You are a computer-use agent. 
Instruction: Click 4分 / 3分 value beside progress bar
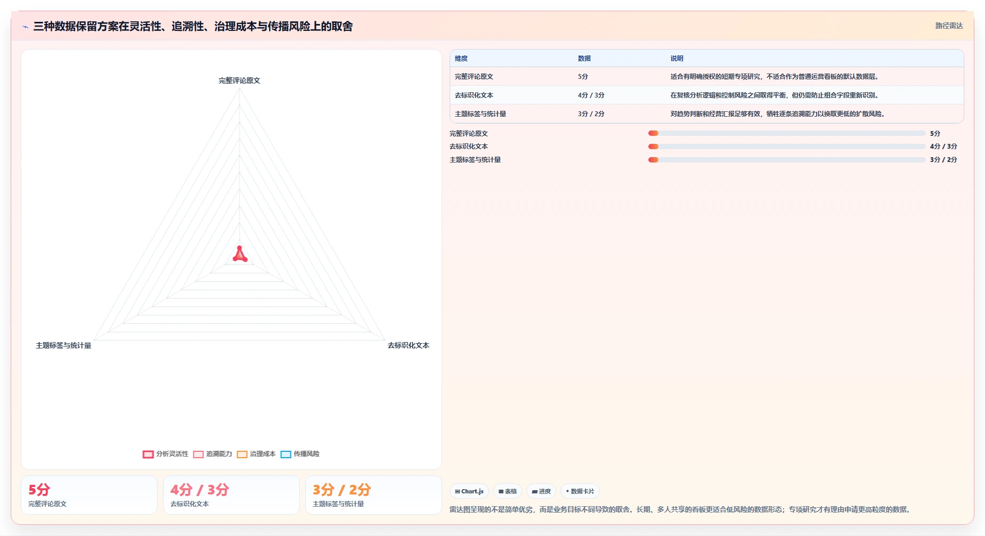click(943, 147)
